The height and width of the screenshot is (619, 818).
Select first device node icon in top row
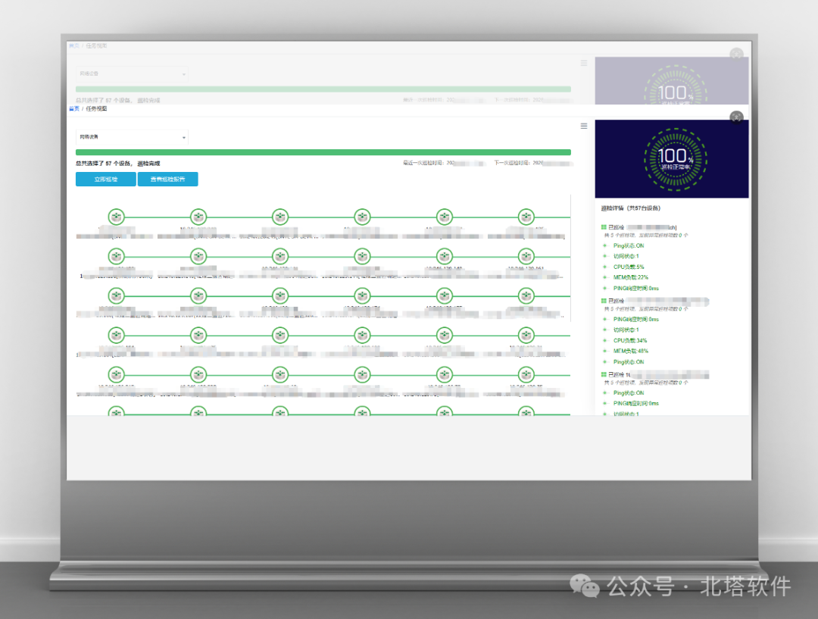[x=117, y=217]
